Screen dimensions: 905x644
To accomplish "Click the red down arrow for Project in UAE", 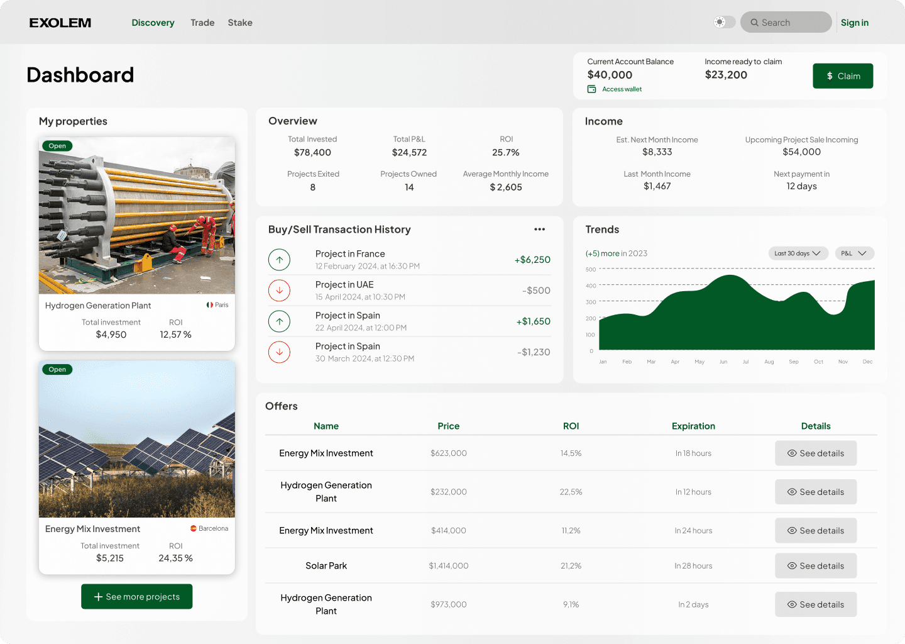I will click(x=279, y=291).
